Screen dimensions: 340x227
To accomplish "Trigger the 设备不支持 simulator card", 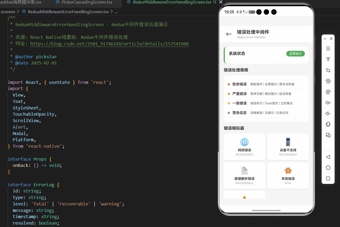I will tap(288, 147).
